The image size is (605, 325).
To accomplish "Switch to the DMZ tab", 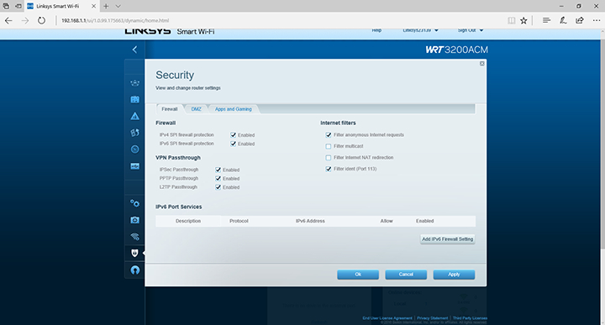I will click(x=196, y=109).
